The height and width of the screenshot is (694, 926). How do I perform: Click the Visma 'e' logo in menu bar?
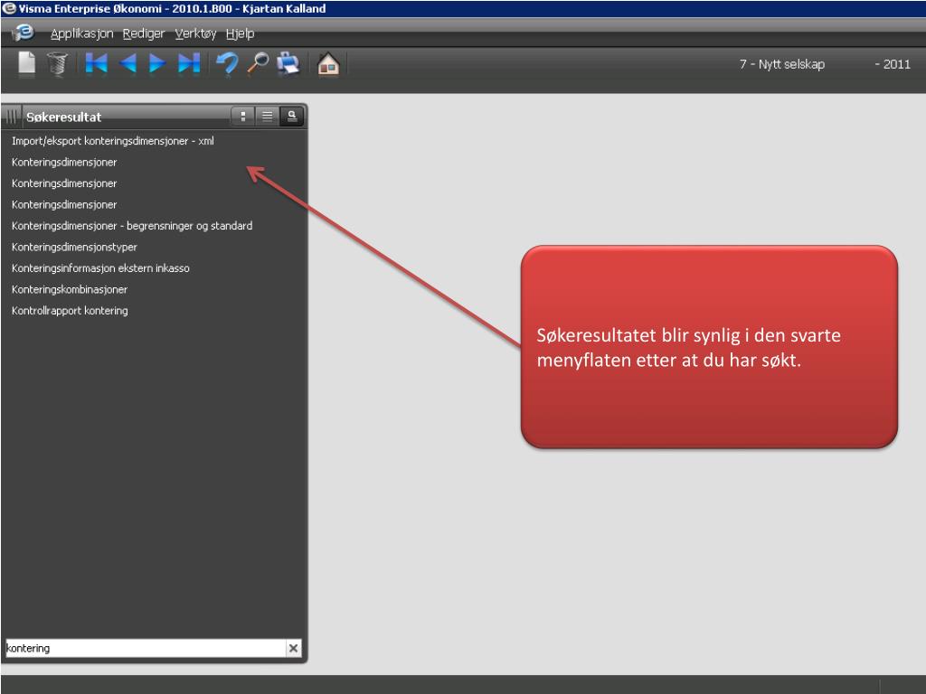[24, 33]
